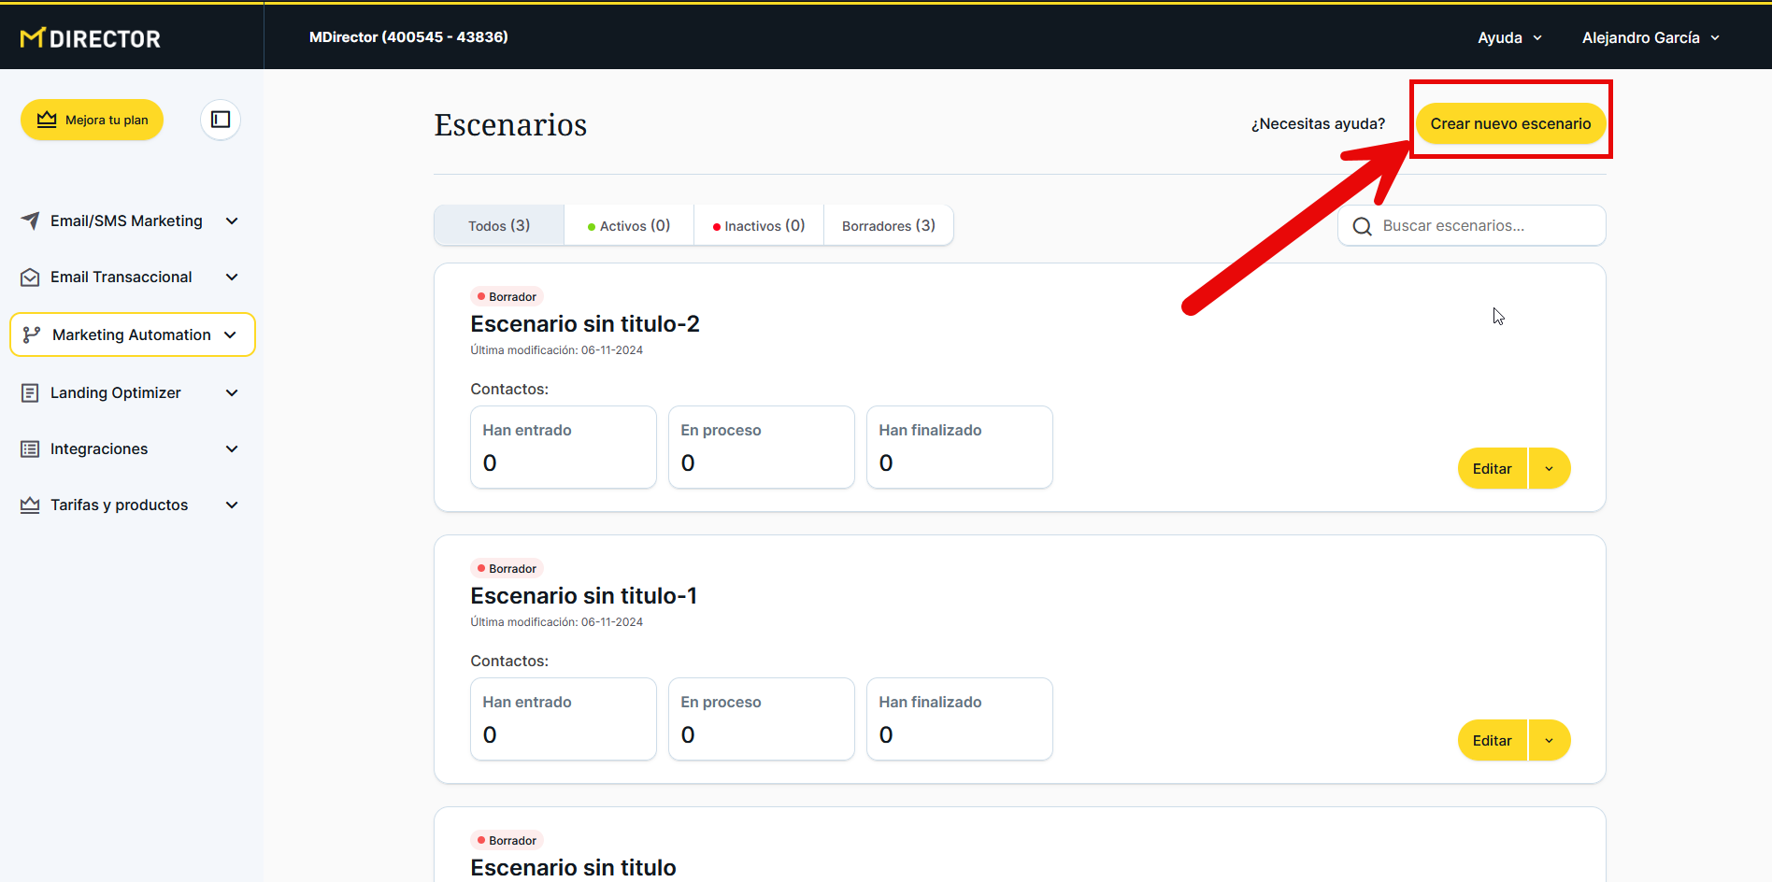Viewport: 1772px width, 882px height.
Task: Click Editar for Escenario sin titulo-1
Action: (1492, 741)
